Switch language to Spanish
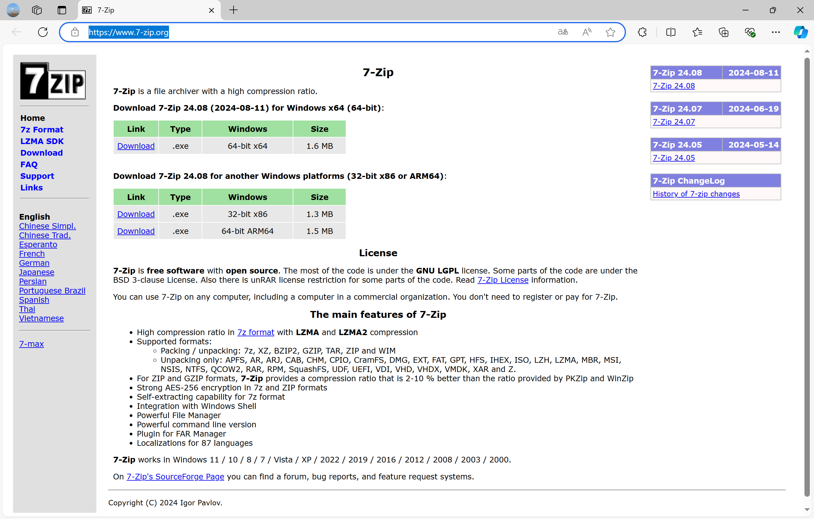 pyautogui.click(x=34, y=300)
